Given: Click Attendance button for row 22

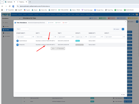Looking at the screenshot, I should (128, 102).
